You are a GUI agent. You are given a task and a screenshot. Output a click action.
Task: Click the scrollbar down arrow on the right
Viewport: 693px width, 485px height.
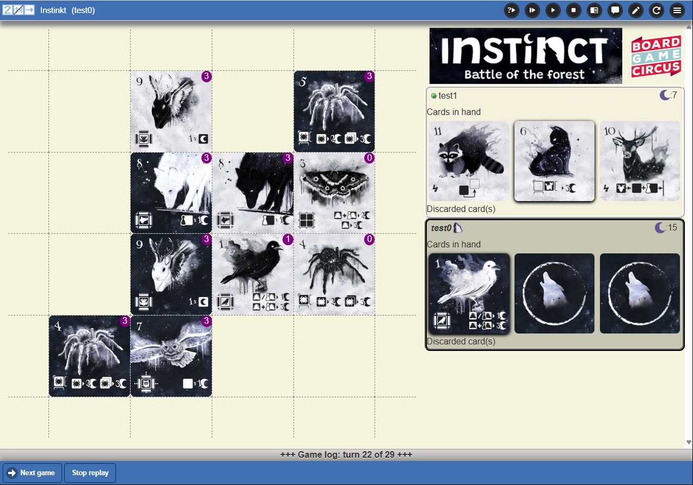(x=689, y=444)
